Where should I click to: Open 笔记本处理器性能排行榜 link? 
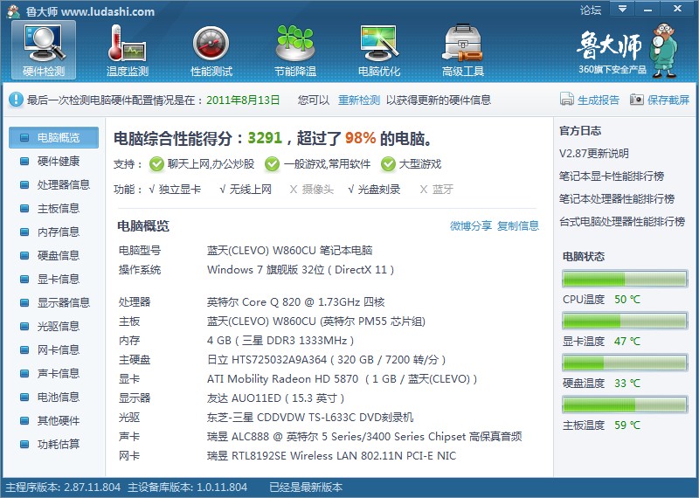(617, 199)
